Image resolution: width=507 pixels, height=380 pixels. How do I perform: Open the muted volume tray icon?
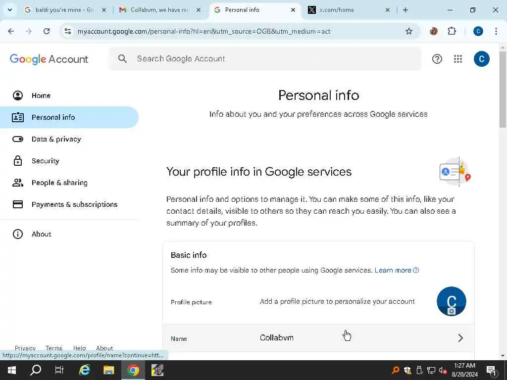coord(443,370)
